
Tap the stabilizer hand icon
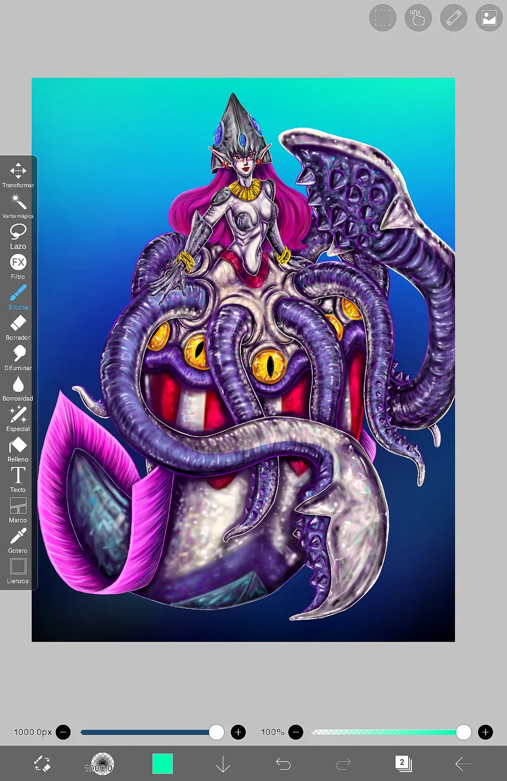(418, 18)
